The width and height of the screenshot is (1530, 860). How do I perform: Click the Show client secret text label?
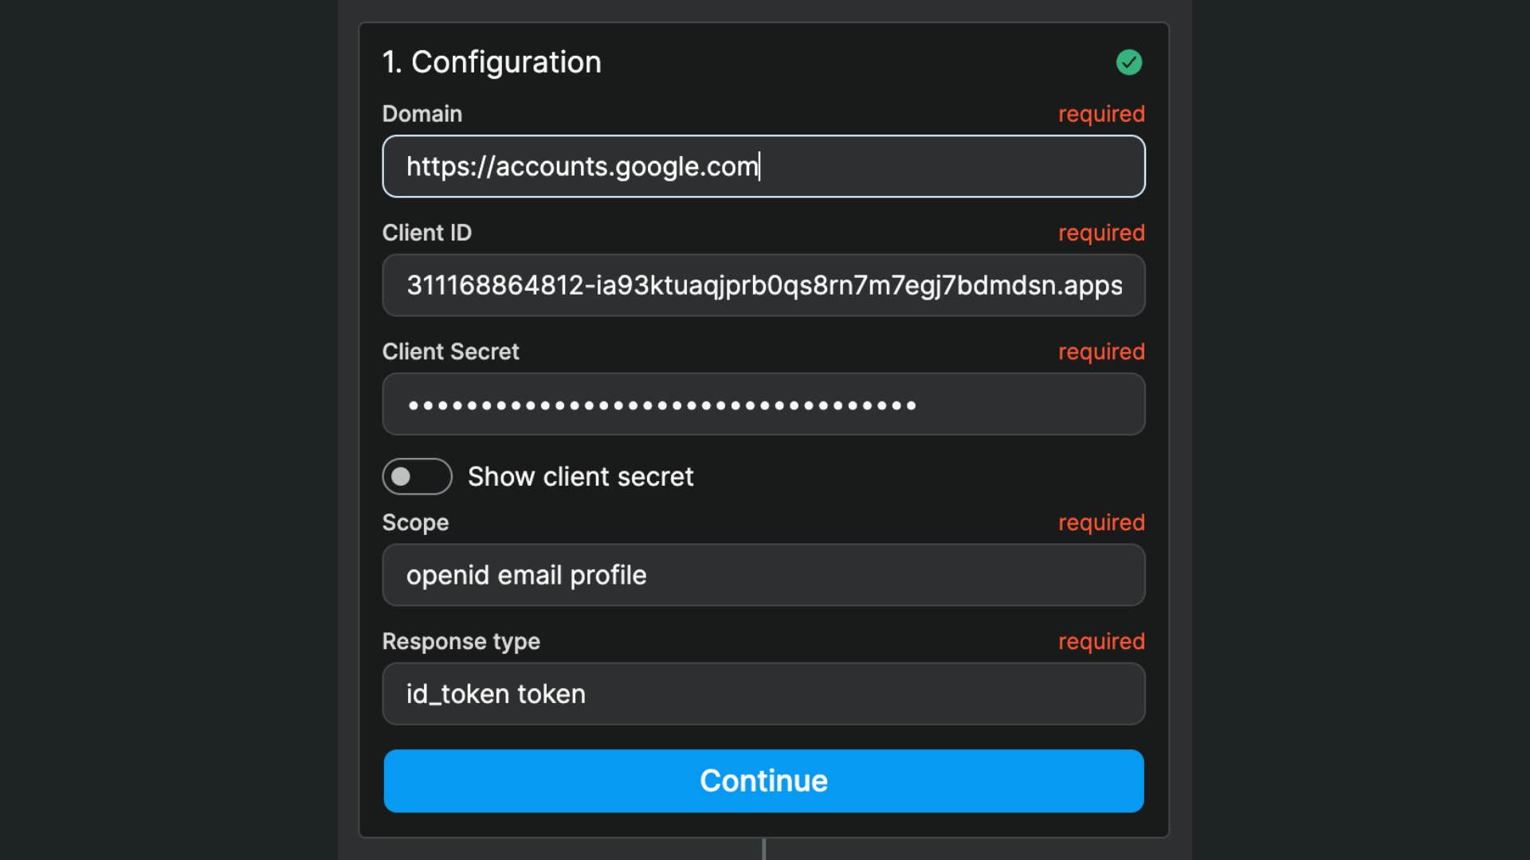click(580, 476)
